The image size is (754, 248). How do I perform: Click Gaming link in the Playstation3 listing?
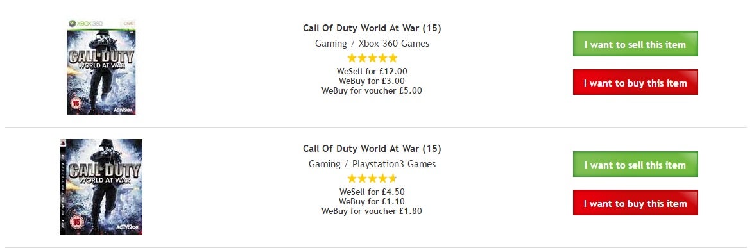tap(325, 164)
